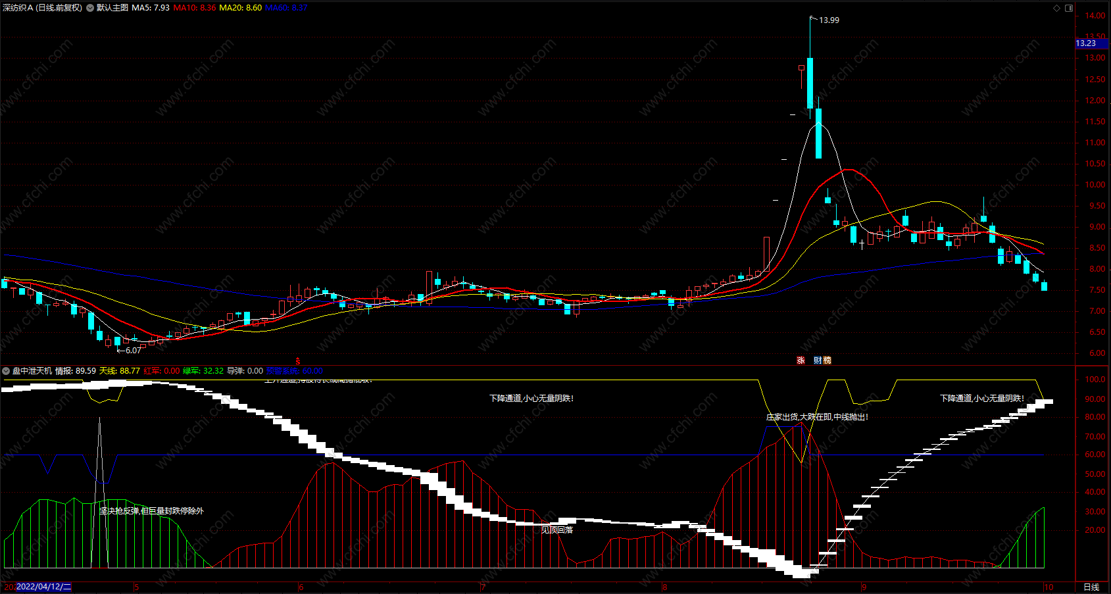The image size is (1111, 594).
Task: Click the 100.0 indicator axis label
Action: click(x=1095, y=380)
